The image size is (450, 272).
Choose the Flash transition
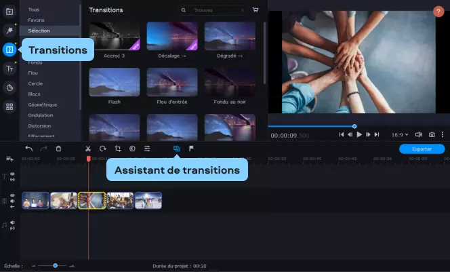click(x=115, y=82)
